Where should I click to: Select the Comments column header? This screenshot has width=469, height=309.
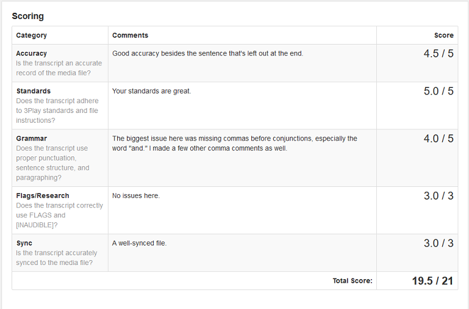(130, 35)
